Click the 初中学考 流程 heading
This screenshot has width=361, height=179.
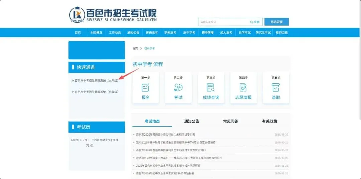[x=148, y=64]
